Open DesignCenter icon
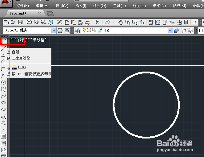 (158, 22)
